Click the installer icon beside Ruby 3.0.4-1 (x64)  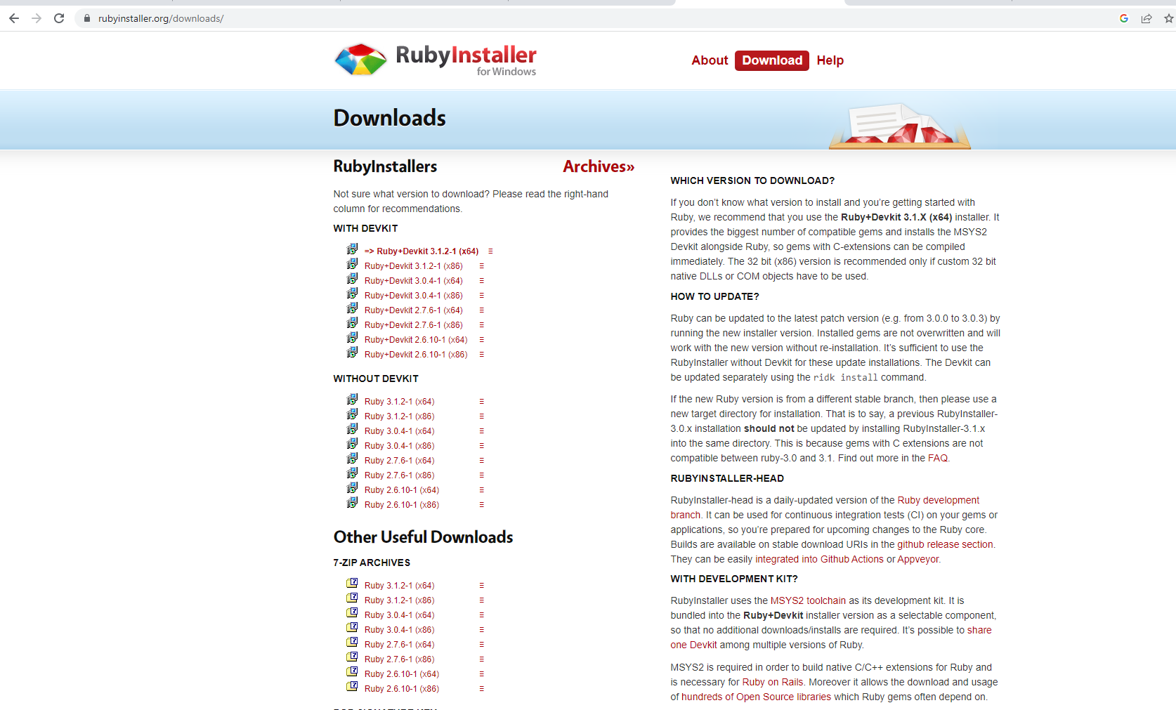point(352,429)
